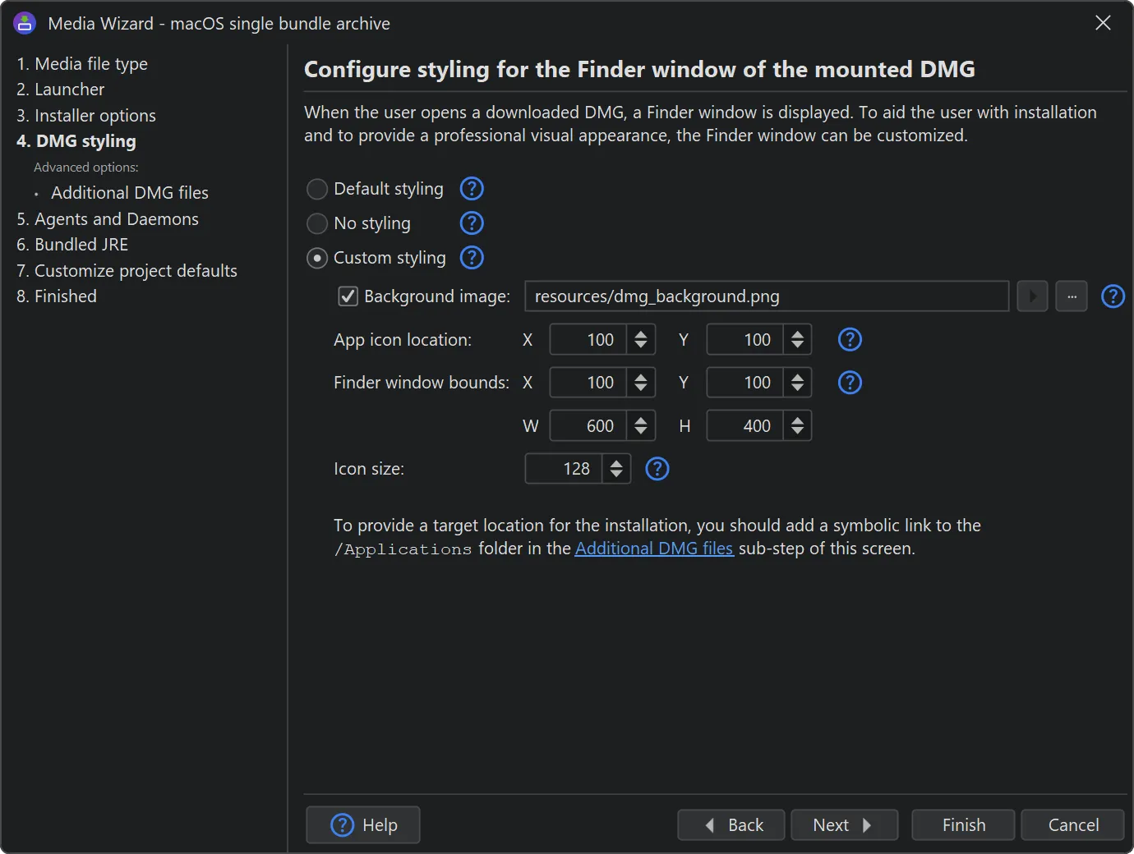Click Finder window width spinner arrows
Screen dimensions: 1134x854
pyautogui.click(x=640, y=426)
